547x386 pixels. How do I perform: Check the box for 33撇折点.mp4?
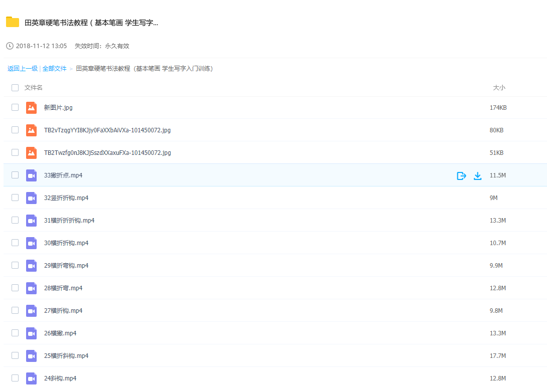[x=15, y=175]
